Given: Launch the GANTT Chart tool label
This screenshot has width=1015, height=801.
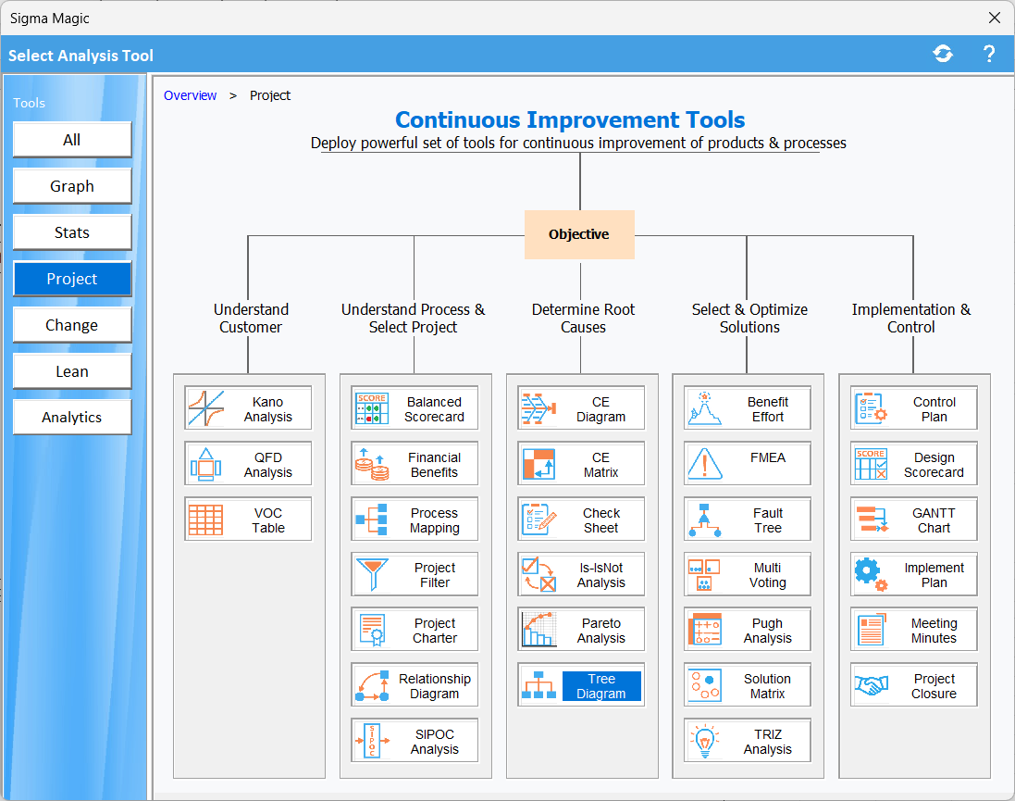Looking at the screenshot, I should 935,520.
